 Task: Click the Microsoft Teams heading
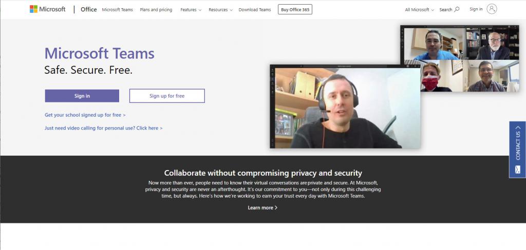coord(100,53)
